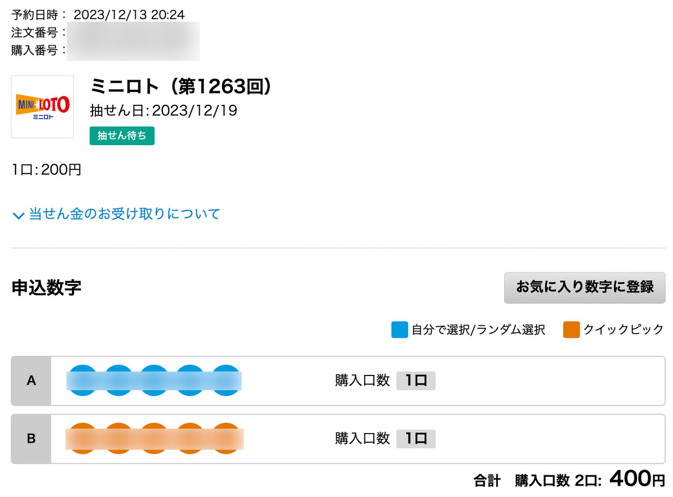Viewport: 673px width, 497px height.
Task: Click the orange クイックピック legend swatch
Action: point(571,329)
